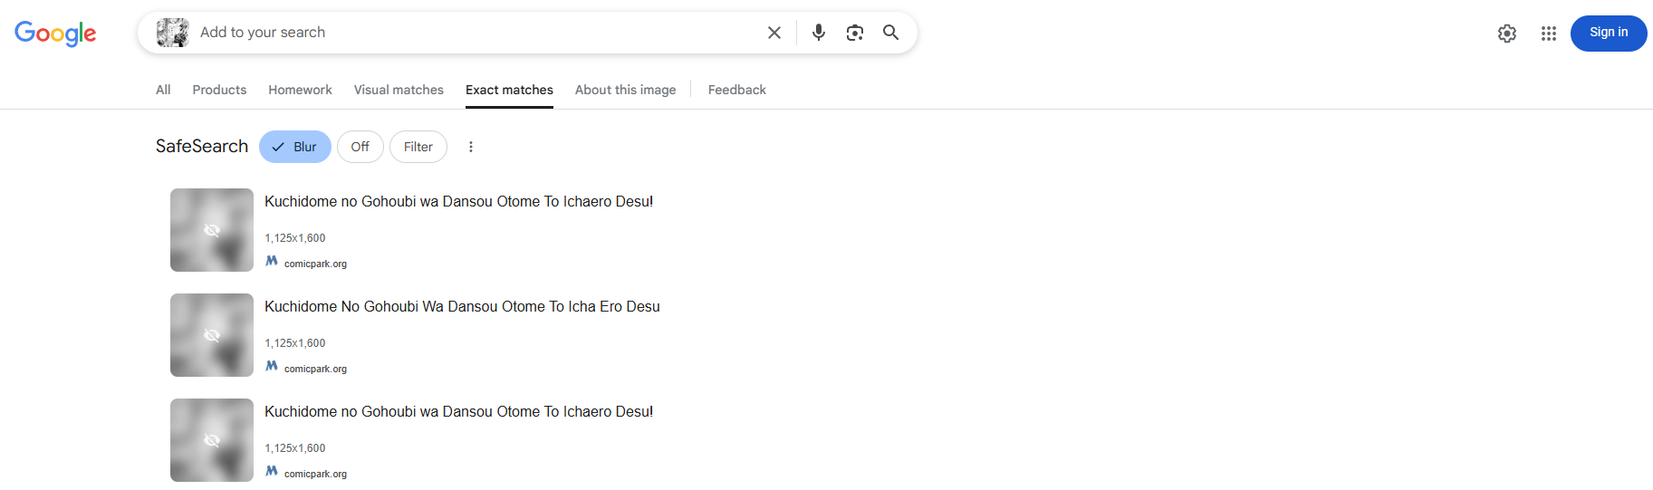Switch to the All tab

(x=163, y=90)
